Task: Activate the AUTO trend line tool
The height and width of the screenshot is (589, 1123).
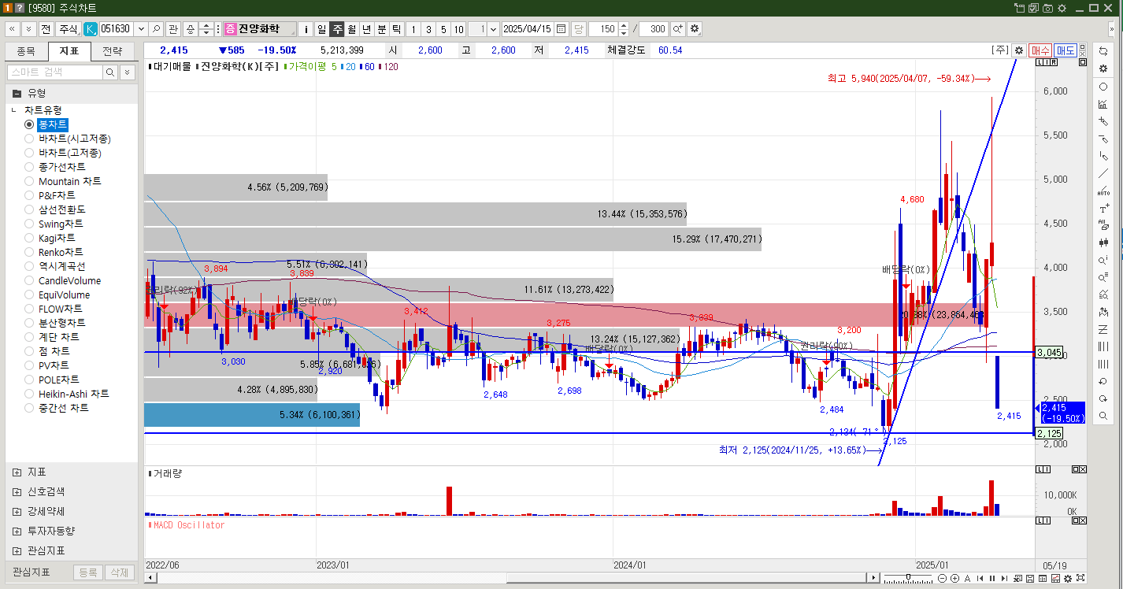Action: (x=1103, y=190)
